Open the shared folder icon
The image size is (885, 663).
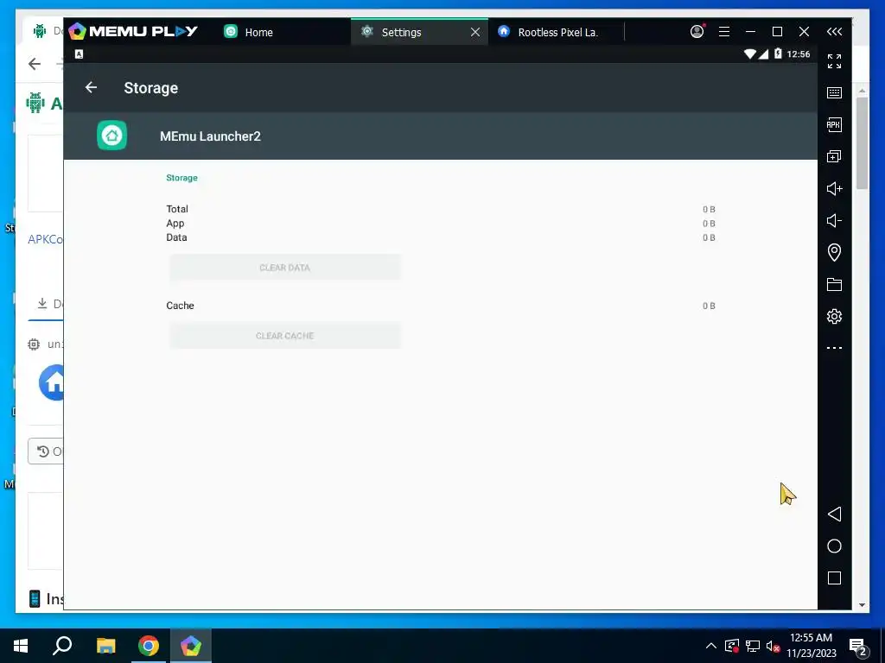(x=834, y=284)
